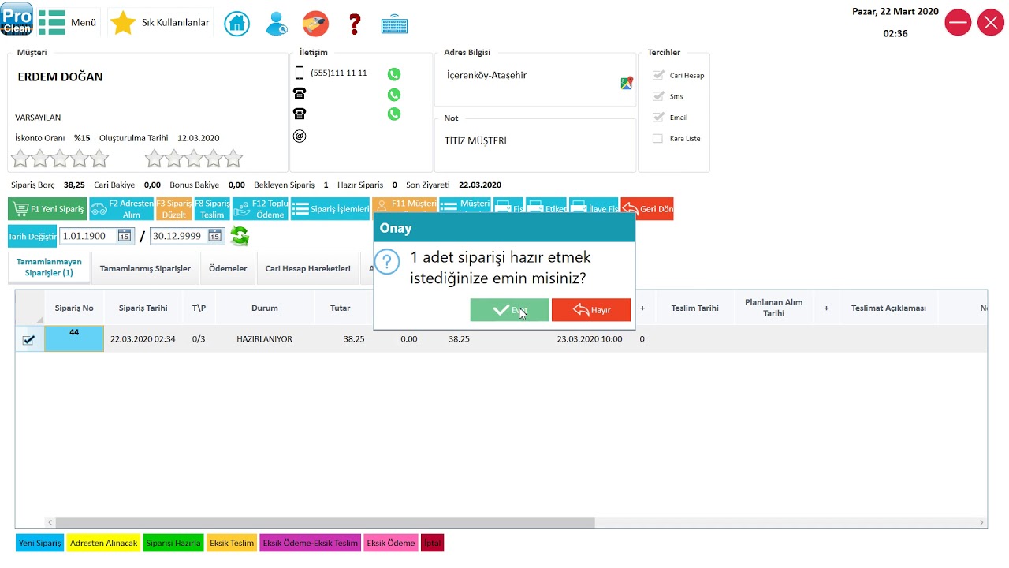
Task: Open map location icon in Adres Bilgisi
Action: pyautogui.click(x=627, y=83)
